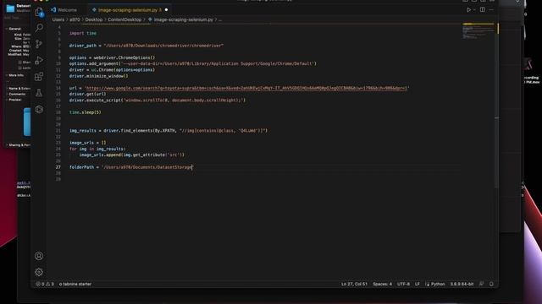The image size is (542, 304).
Task: Click the folder icon in info window header
Action: tap(10, 8)
